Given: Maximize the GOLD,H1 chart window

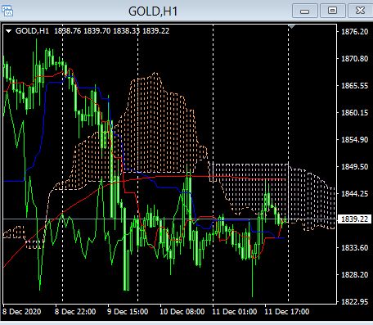Looking at the screenshot, I should point(332,11).
